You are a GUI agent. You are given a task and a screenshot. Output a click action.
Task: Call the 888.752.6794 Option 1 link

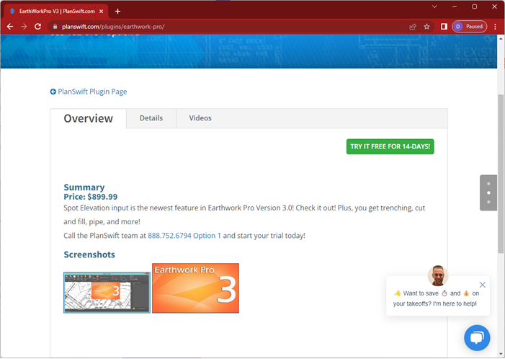pyautogui.click(x=184, y=236)
